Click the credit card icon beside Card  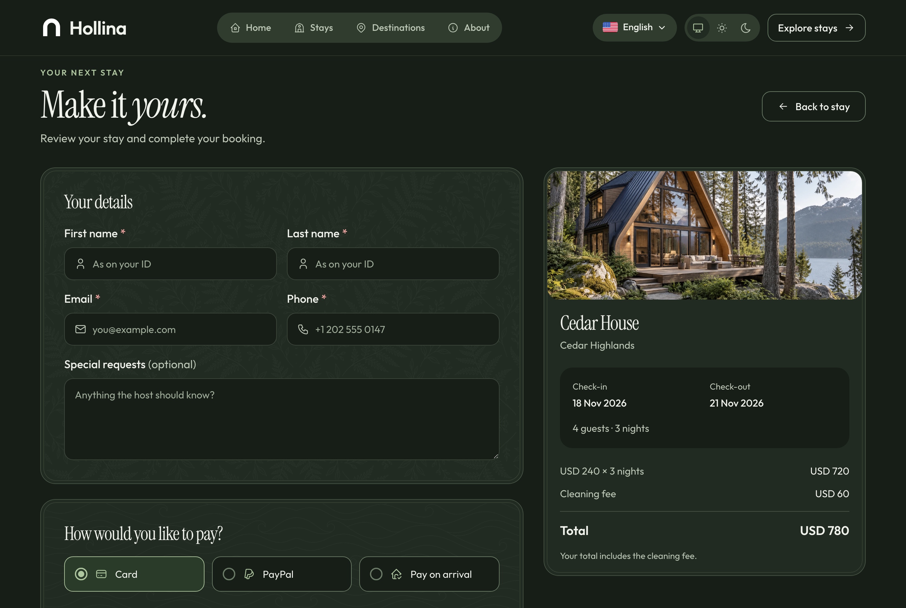point(101,574)
